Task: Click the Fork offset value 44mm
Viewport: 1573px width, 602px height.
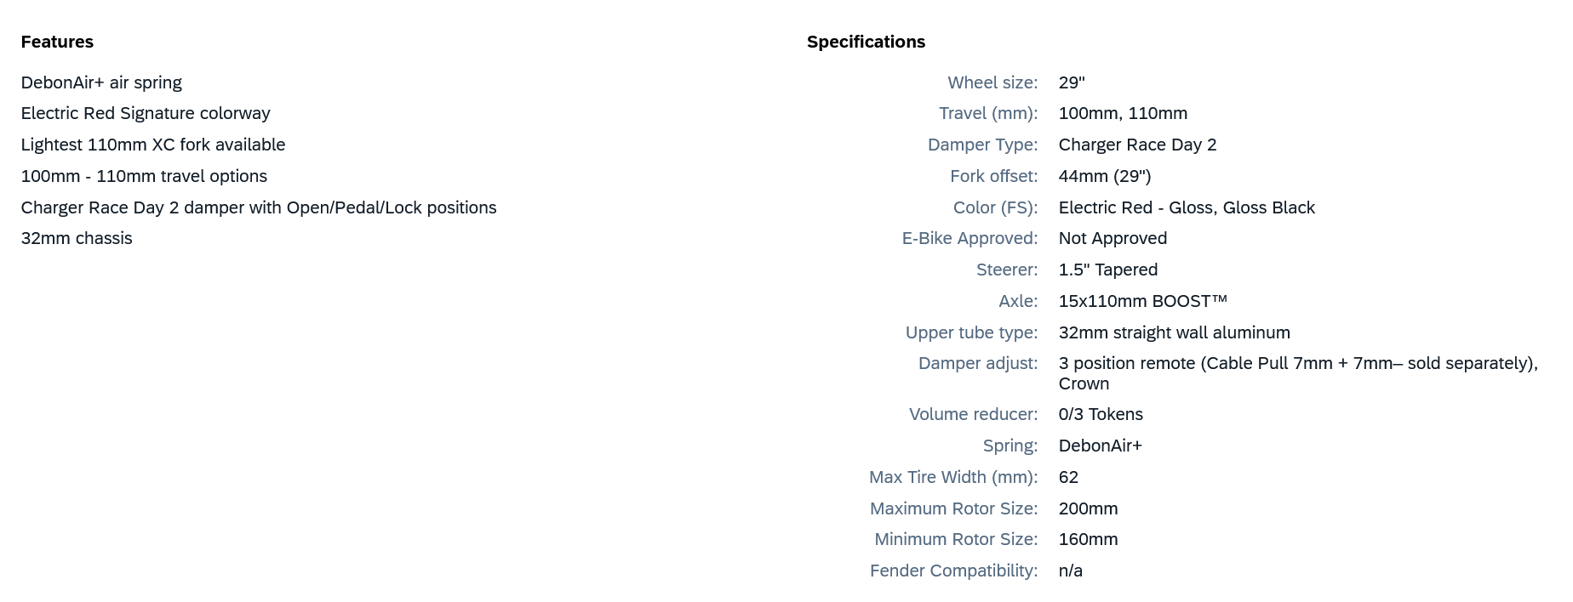Action: tap(1105, 176)
